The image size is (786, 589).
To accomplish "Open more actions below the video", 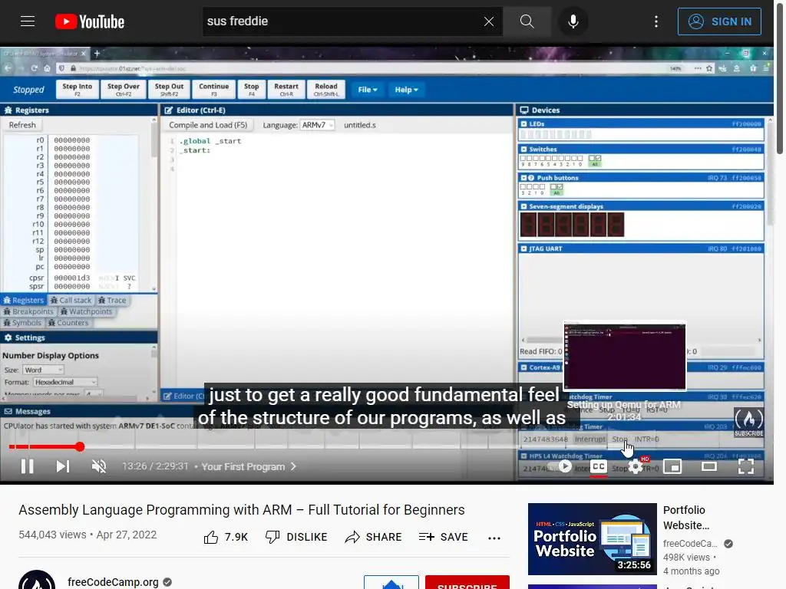I will click(494, 538).
